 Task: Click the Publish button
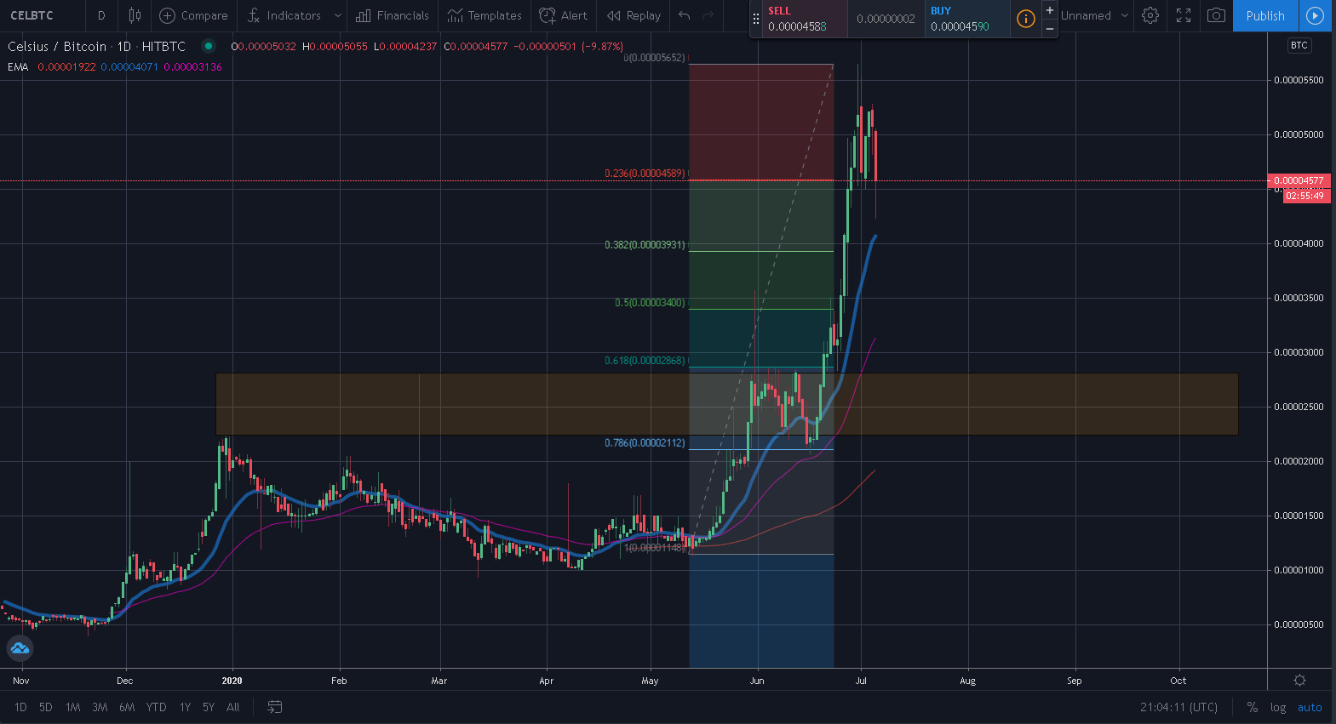[1265, 15]
